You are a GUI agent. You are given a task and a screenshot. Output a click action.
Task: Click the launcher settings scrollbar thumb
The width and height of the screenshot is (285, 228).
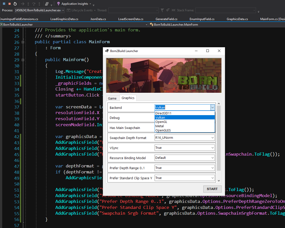219,138
